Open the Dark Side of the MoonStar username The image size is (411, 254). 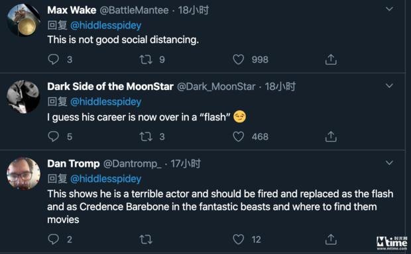click(x=110, y=87)
